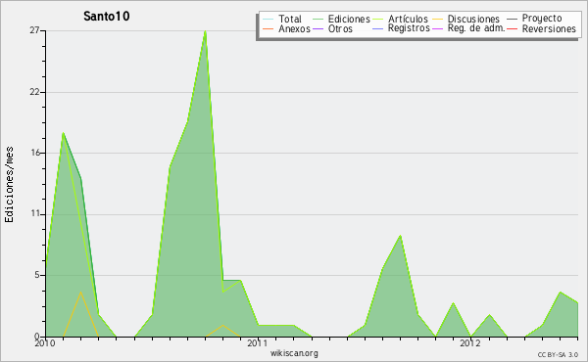The width and height of the screenshot is (588, 362).
Task: Click the mid-2011 peak of the chart
Action: (x=401, y=236)
